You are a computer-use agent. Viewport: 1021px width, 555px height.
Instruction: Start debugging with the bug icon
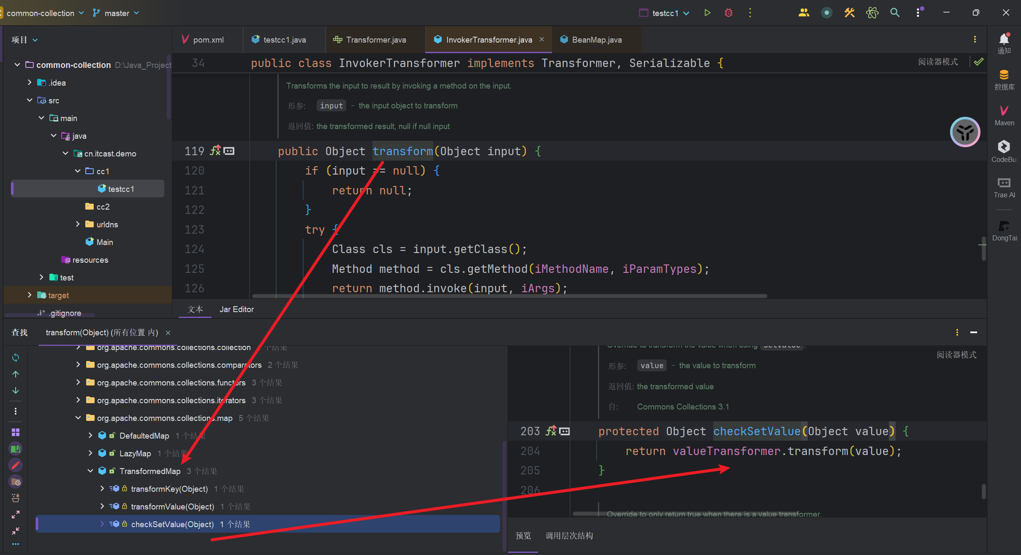728,13
